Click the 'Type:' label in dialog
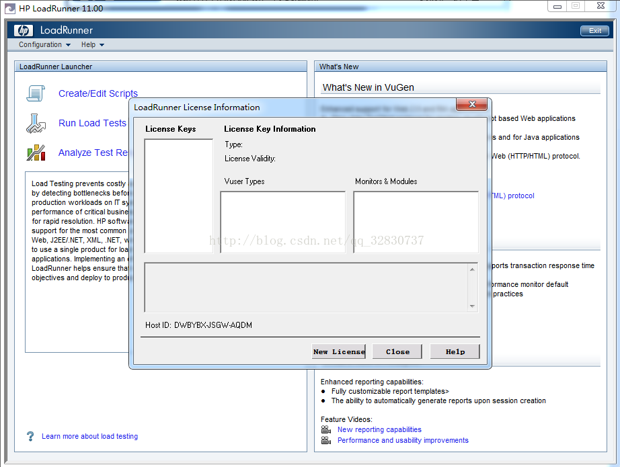 (234, 144)
